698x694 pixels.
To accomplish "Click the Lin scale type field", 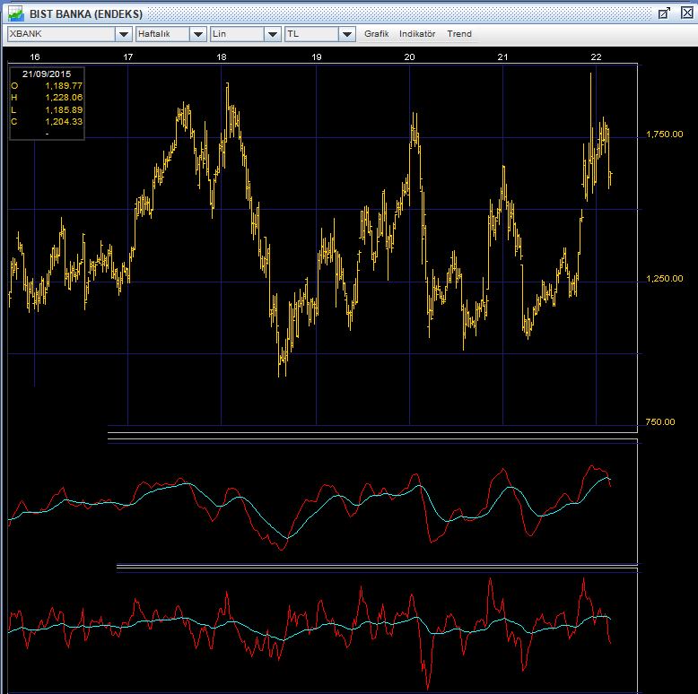I will (237, 34).
